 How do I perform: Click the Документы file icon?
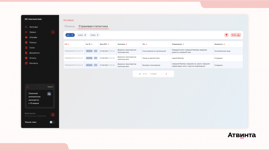(26, 53)
